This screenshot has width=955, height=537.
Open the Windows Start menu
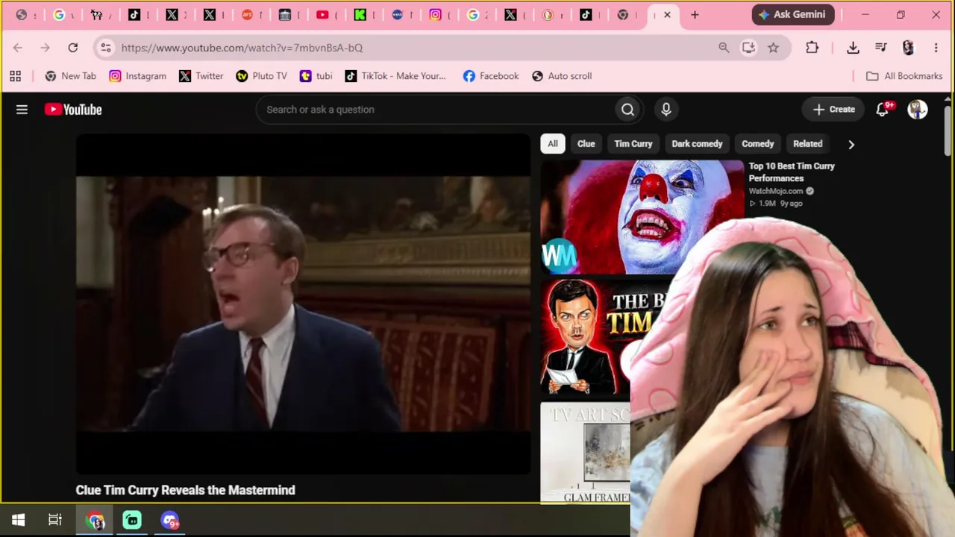click(x=18, y=521)
